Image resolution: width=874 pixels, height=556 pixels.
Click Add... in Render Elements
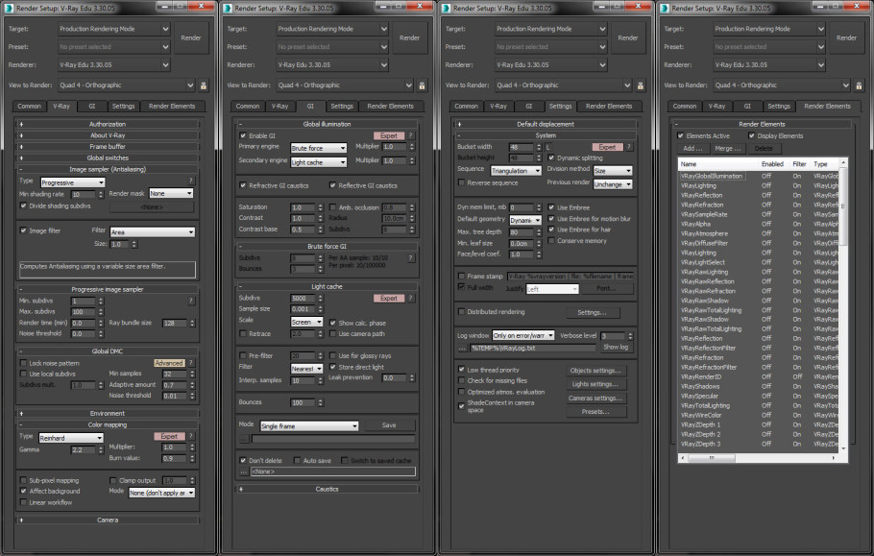[x=692, y=149]
